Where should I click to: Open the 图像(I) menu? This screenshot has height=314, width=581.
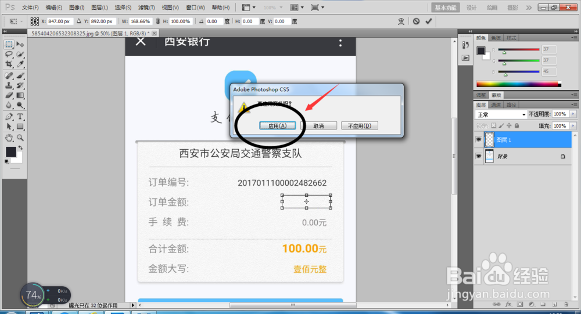(77, 8)
